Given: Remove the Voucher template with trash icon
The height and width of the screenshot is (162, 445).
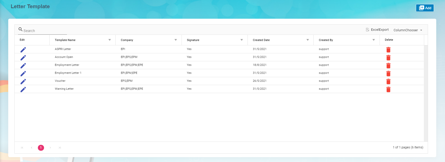Looking at the screenshot, I should [x=388, y=81].
